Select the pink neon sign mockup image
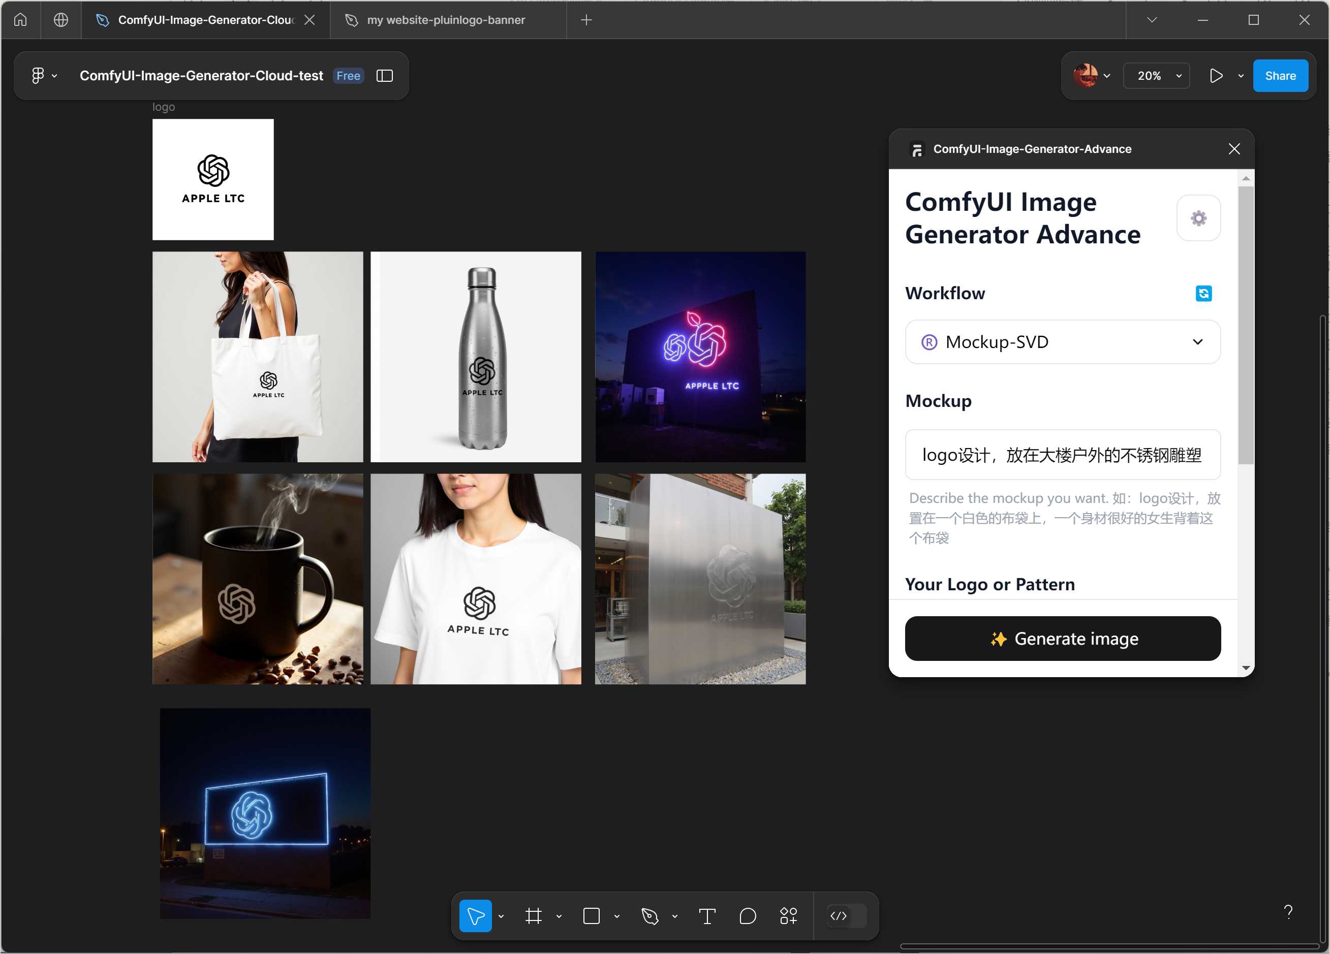The width and height of the screenshot is (1330, 954). point(700,357)
